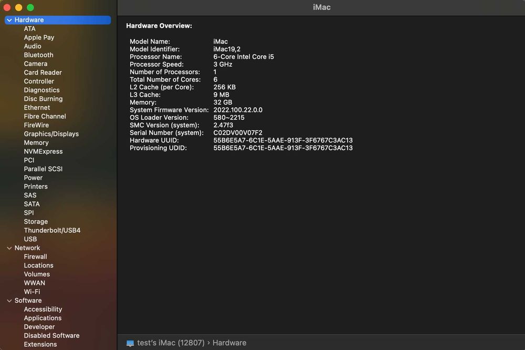Open the Firewall network entry
This screenshot has width=525, height=350.
[35, 256]
